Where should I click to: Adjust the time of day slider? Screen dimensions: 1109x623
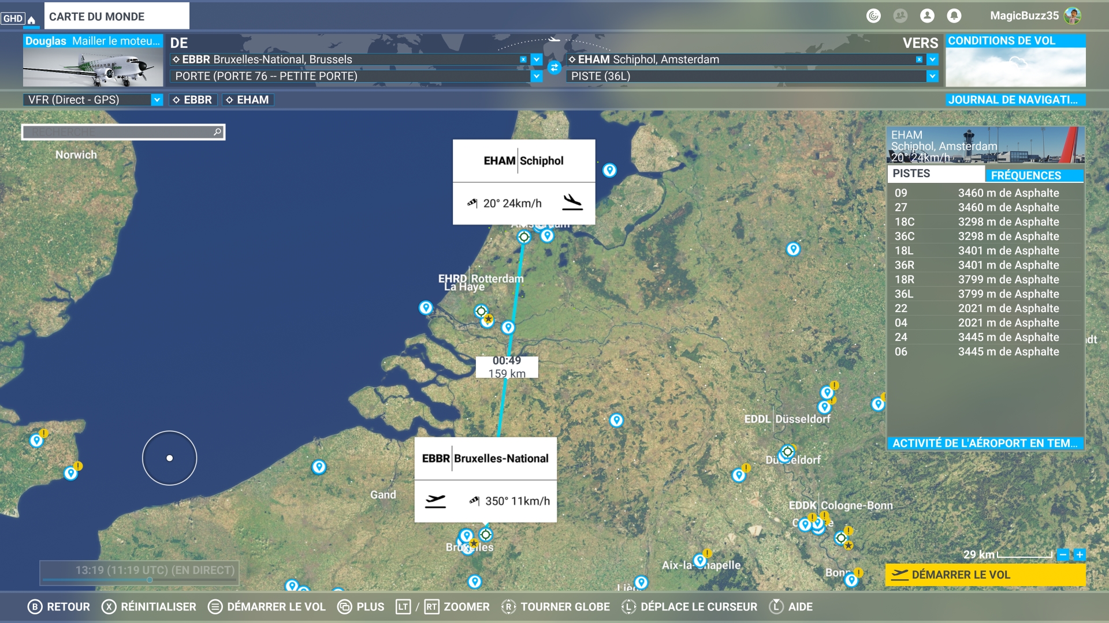coord(150,580)
